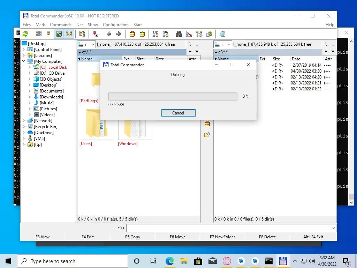Open the FTP connect toolbar icon

[x=155, y=34]
